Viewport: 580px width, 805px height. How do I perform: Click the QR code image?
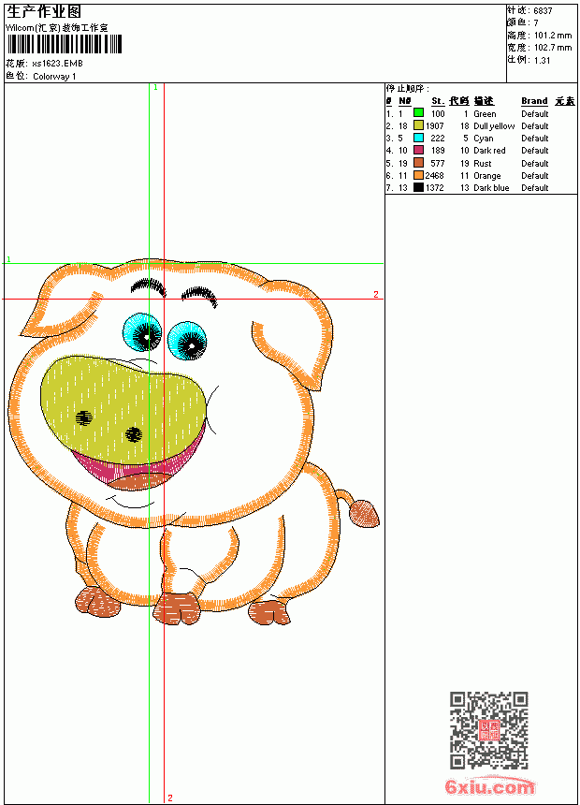tap(489, 729)
